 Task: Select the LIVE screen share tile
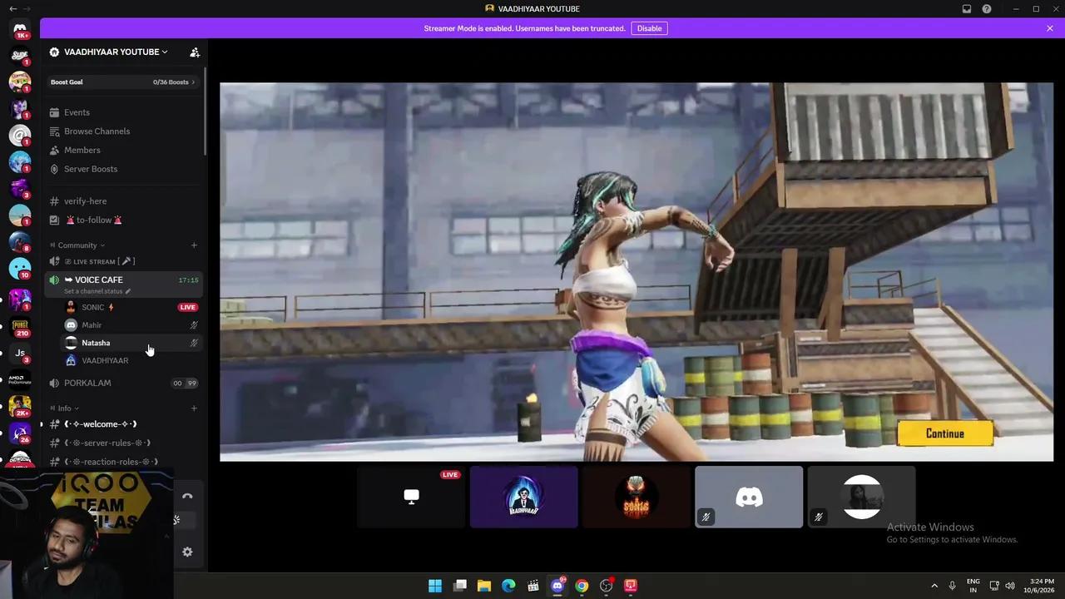[411, 497]
